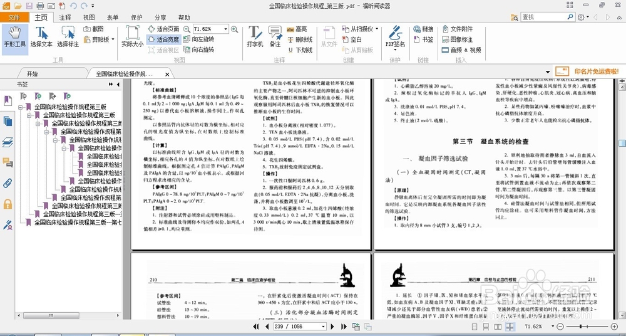Adjust the status bar zoom slider

(580, 327)
